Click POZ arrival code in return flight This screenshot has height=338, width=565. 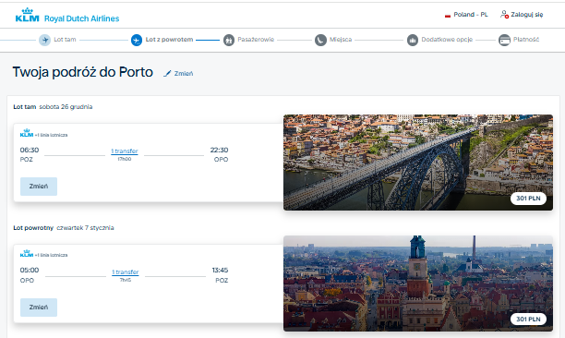(x=222, y=281)
